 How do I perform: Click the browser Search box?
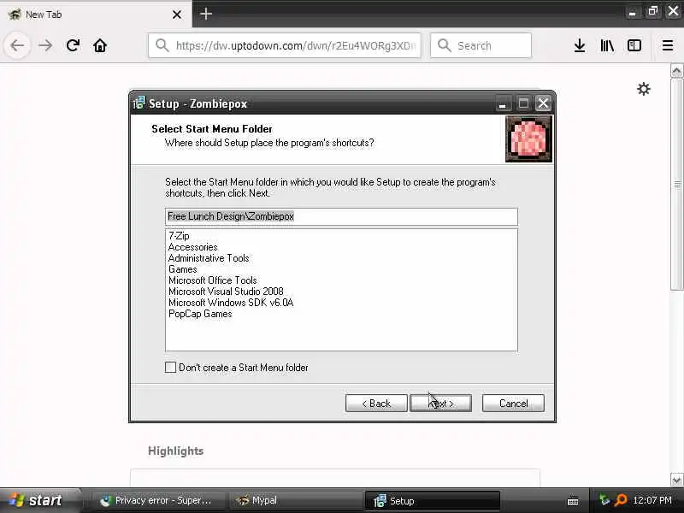[x=481, y=45]
